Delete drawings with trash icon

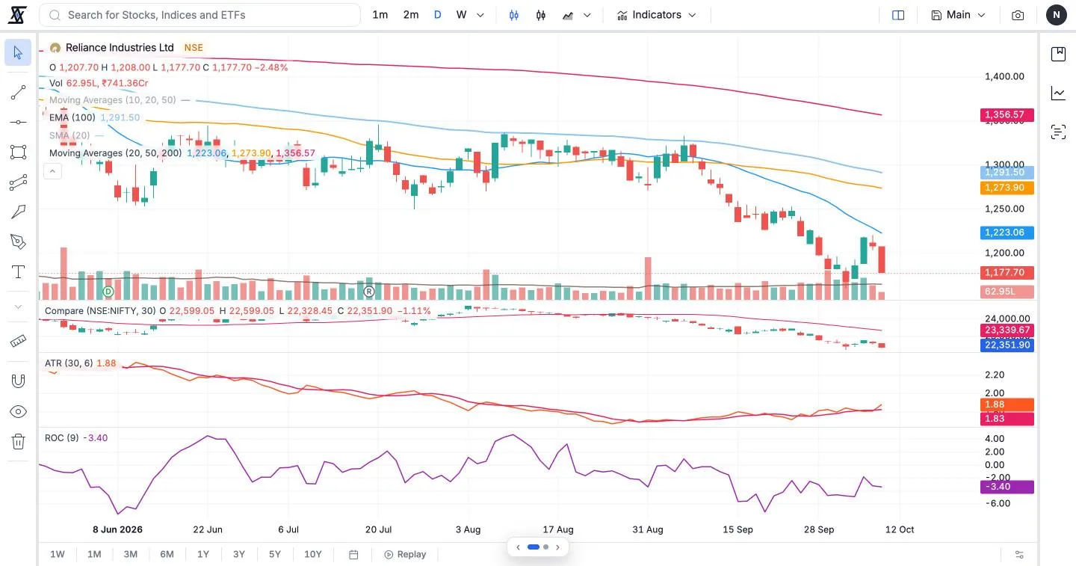18,441
